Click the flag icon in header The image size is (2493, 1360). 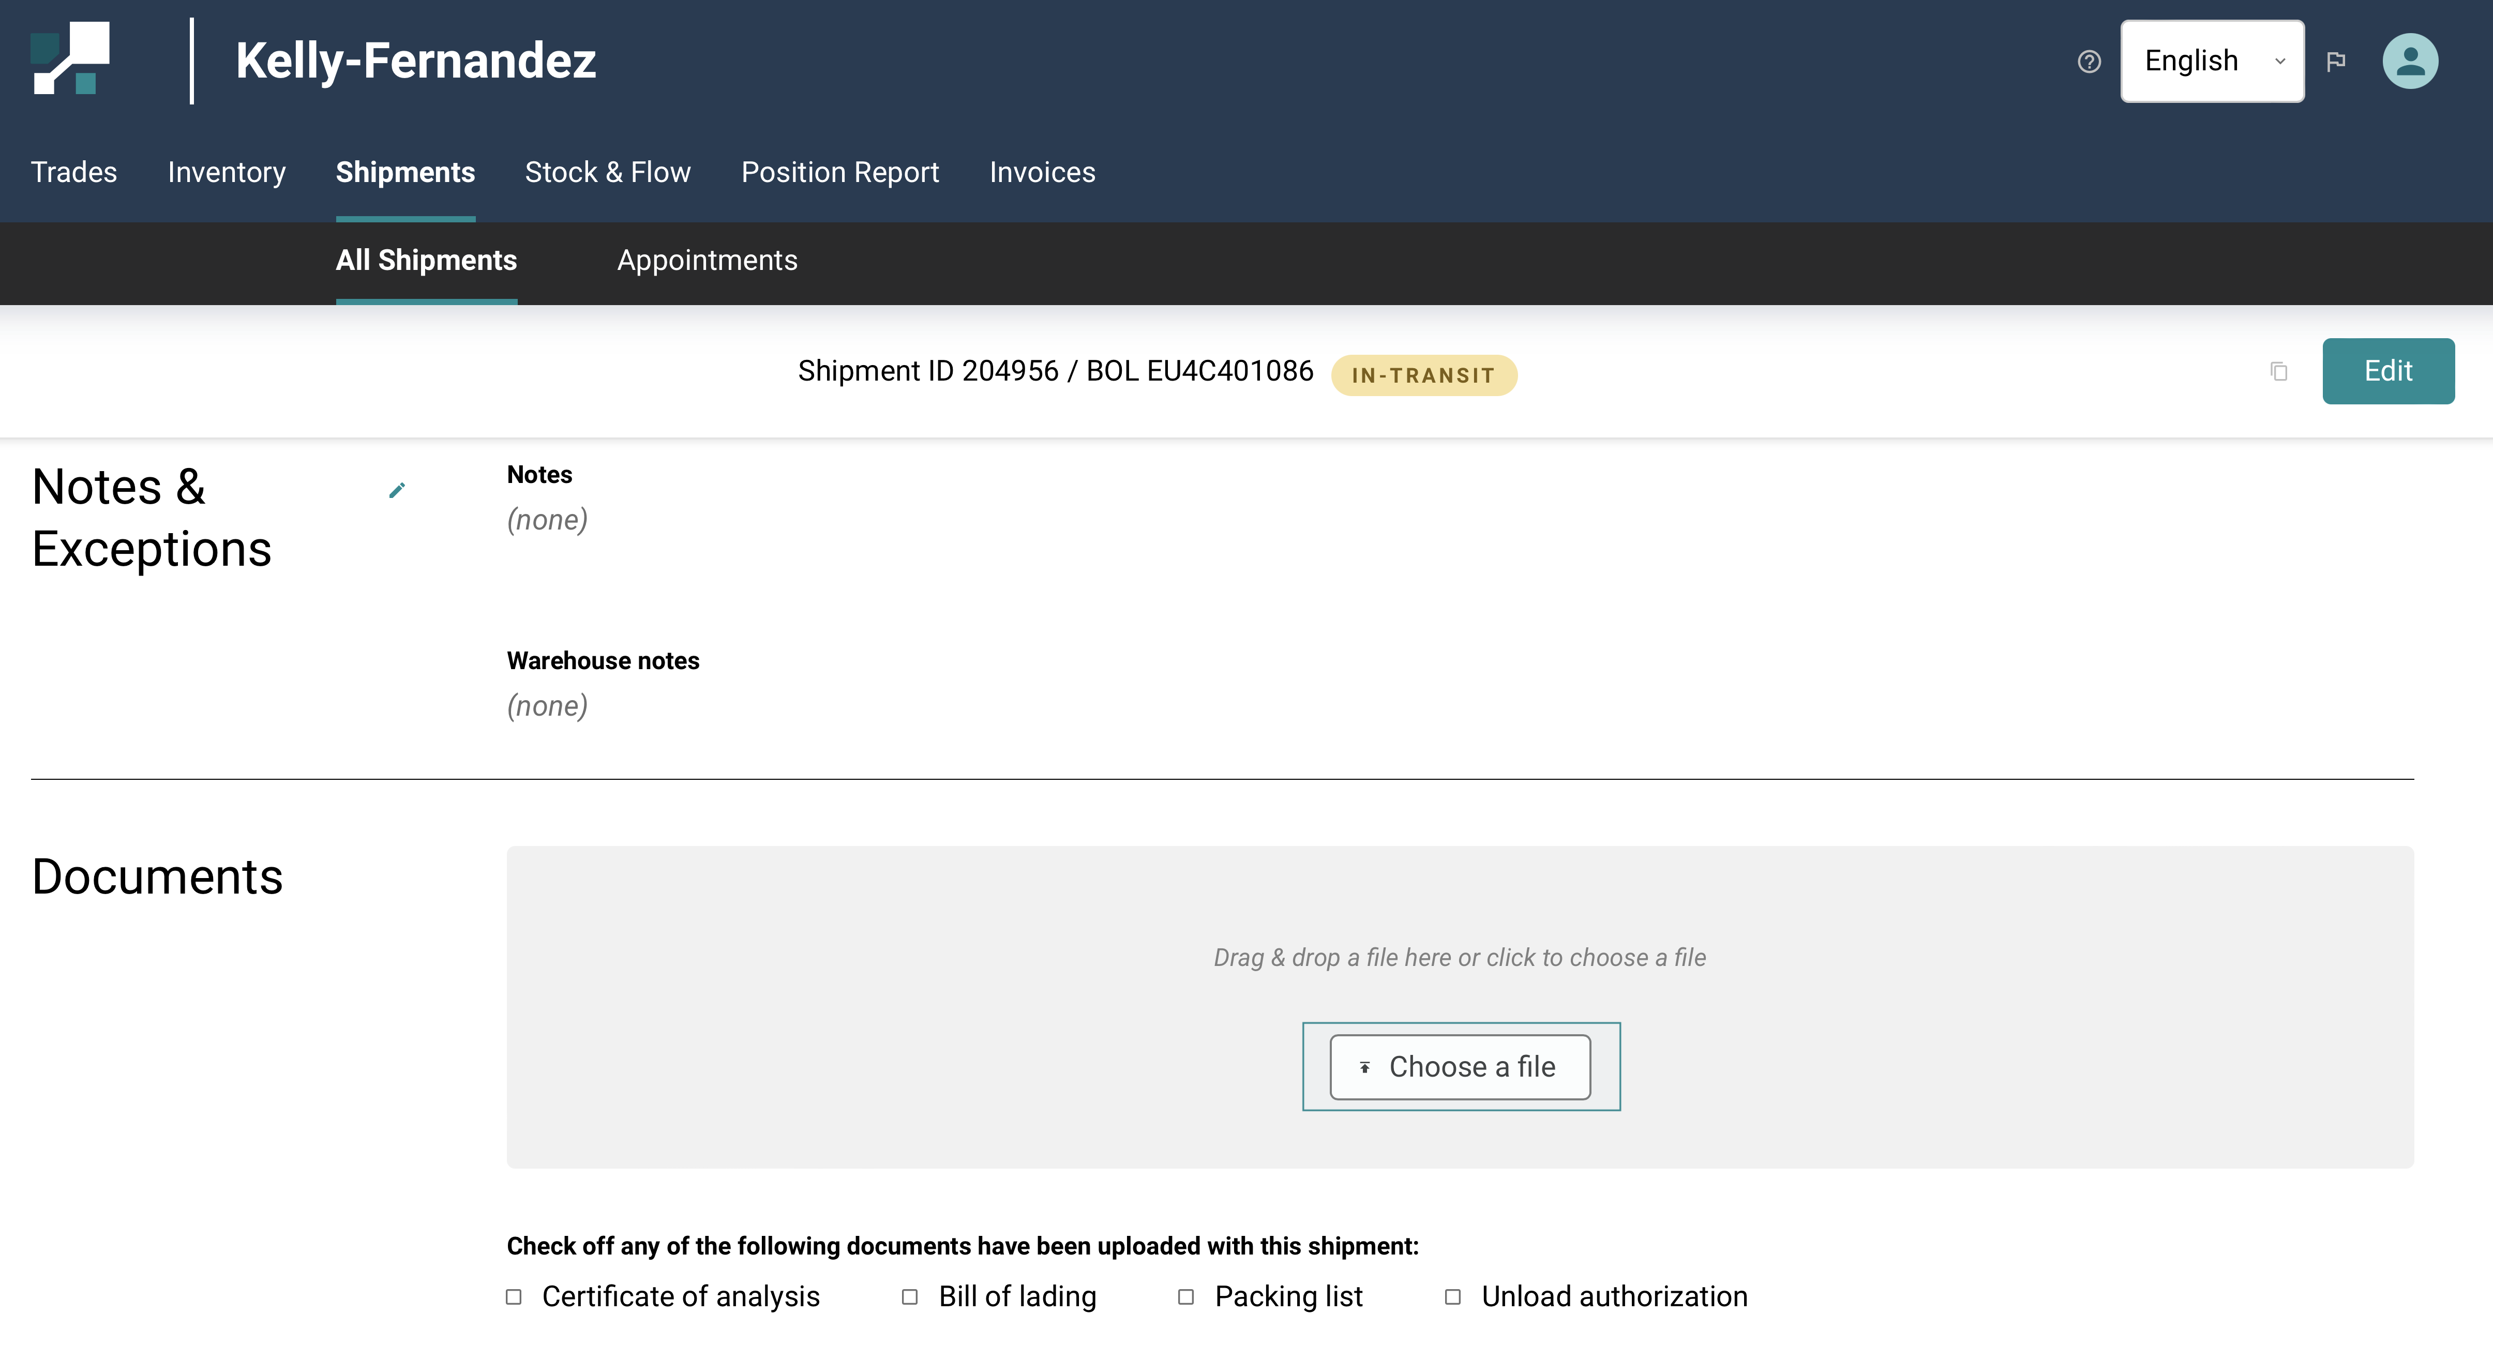pos(2335,62)
